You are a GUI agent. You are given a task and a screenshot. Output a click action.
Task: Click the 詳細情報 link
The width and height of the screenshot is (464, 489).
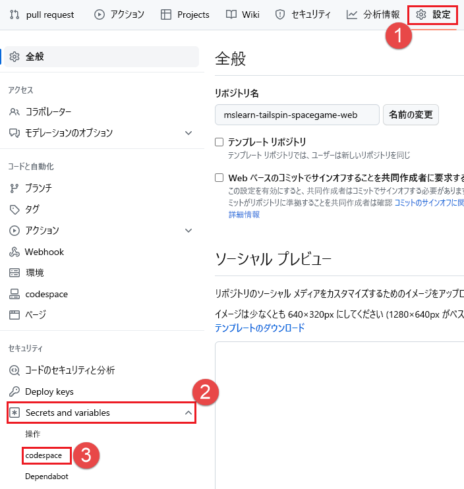click(244, 215)
